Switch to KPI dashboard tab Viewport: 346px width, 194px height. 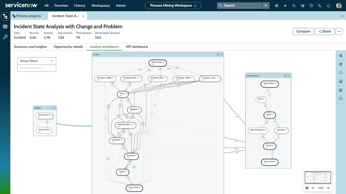137,47
